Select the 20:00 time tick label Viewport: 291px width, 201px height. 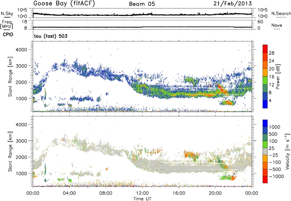[x=215, y=193]
